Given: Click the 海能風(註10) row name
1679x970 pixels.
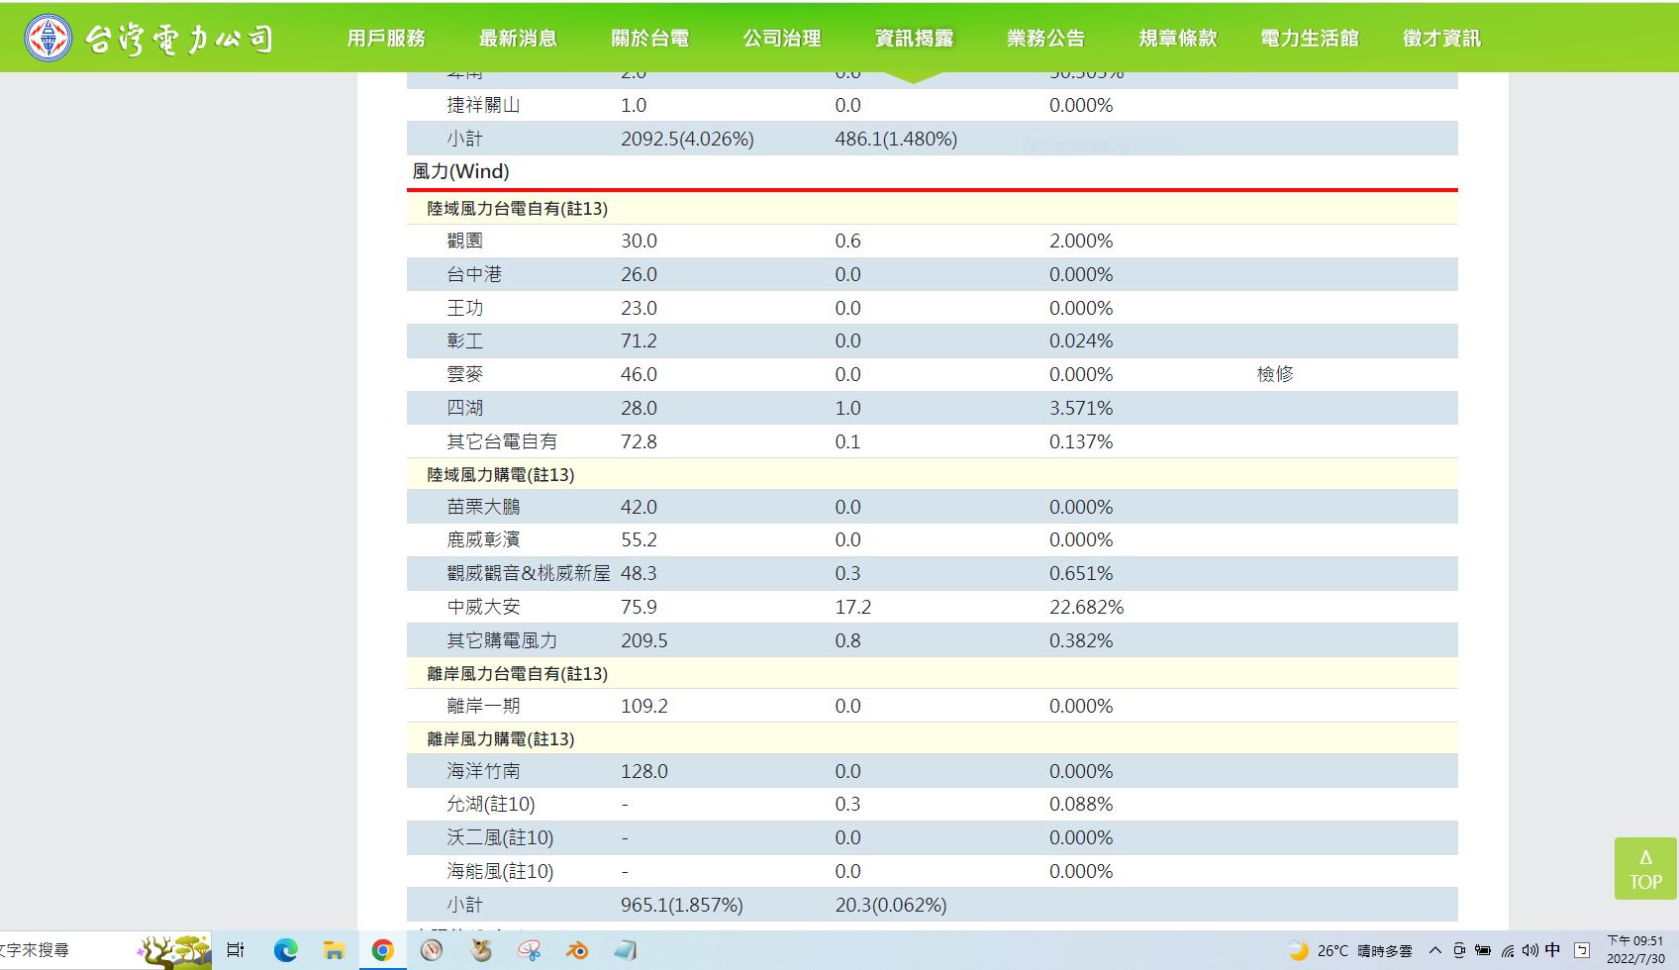Looking at the screenshot, I should [x=500, y=872].
